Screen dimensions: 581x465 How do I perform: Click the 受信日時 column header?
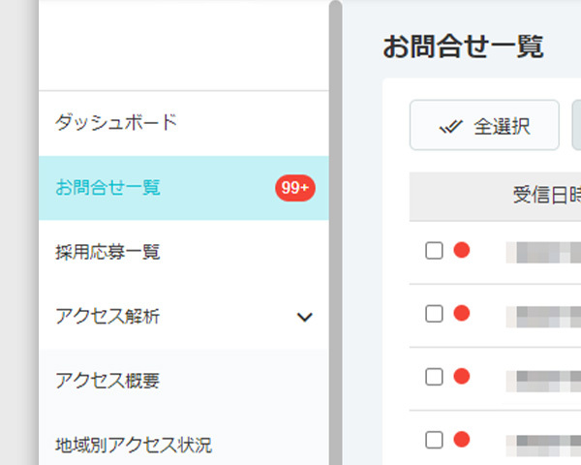(547, 196)
